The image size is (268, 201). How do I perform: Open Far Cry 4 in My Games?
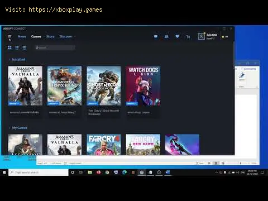[104, 145]
